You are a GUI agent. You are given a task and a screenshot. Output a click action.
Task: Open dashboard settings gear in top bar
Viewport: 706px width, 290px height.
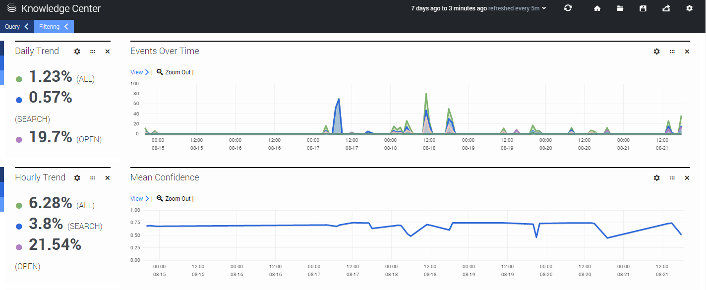(689, 8)
